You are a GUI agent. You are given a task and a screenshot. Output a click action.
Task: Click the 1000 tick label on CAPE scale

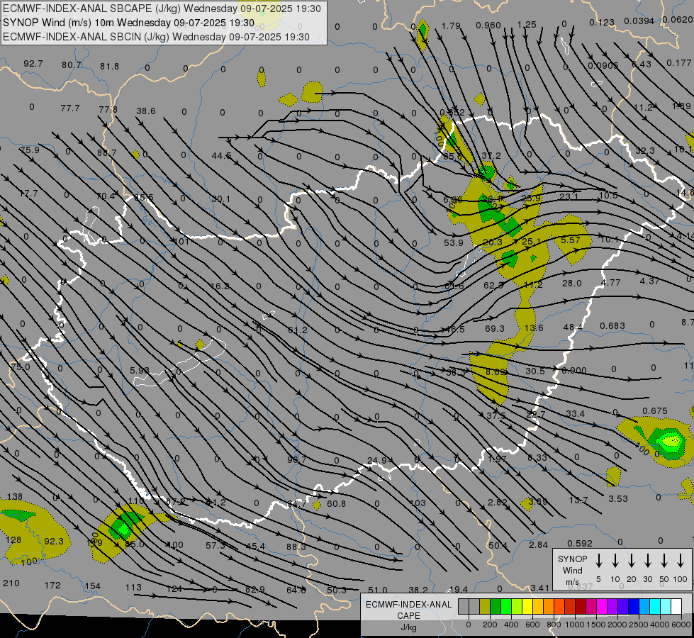[x=575, y=625]
